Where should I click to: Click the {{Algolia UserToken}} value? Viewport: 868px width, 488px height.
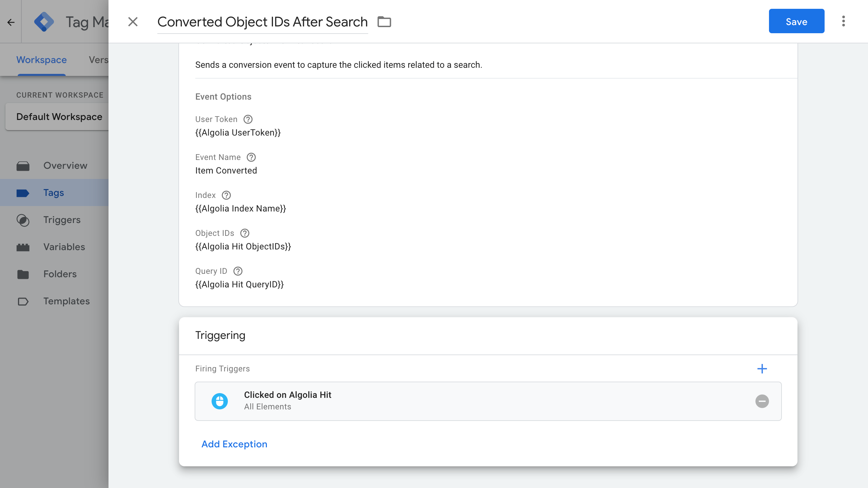coord(238,133)
